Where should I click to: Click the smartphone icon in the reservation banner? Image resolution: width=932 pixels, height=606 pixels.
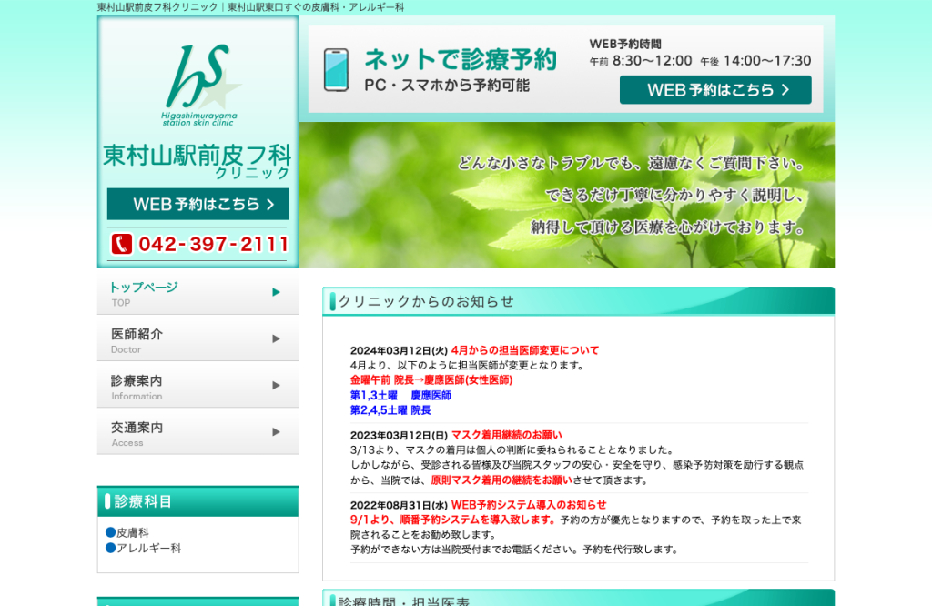(336, 70)
